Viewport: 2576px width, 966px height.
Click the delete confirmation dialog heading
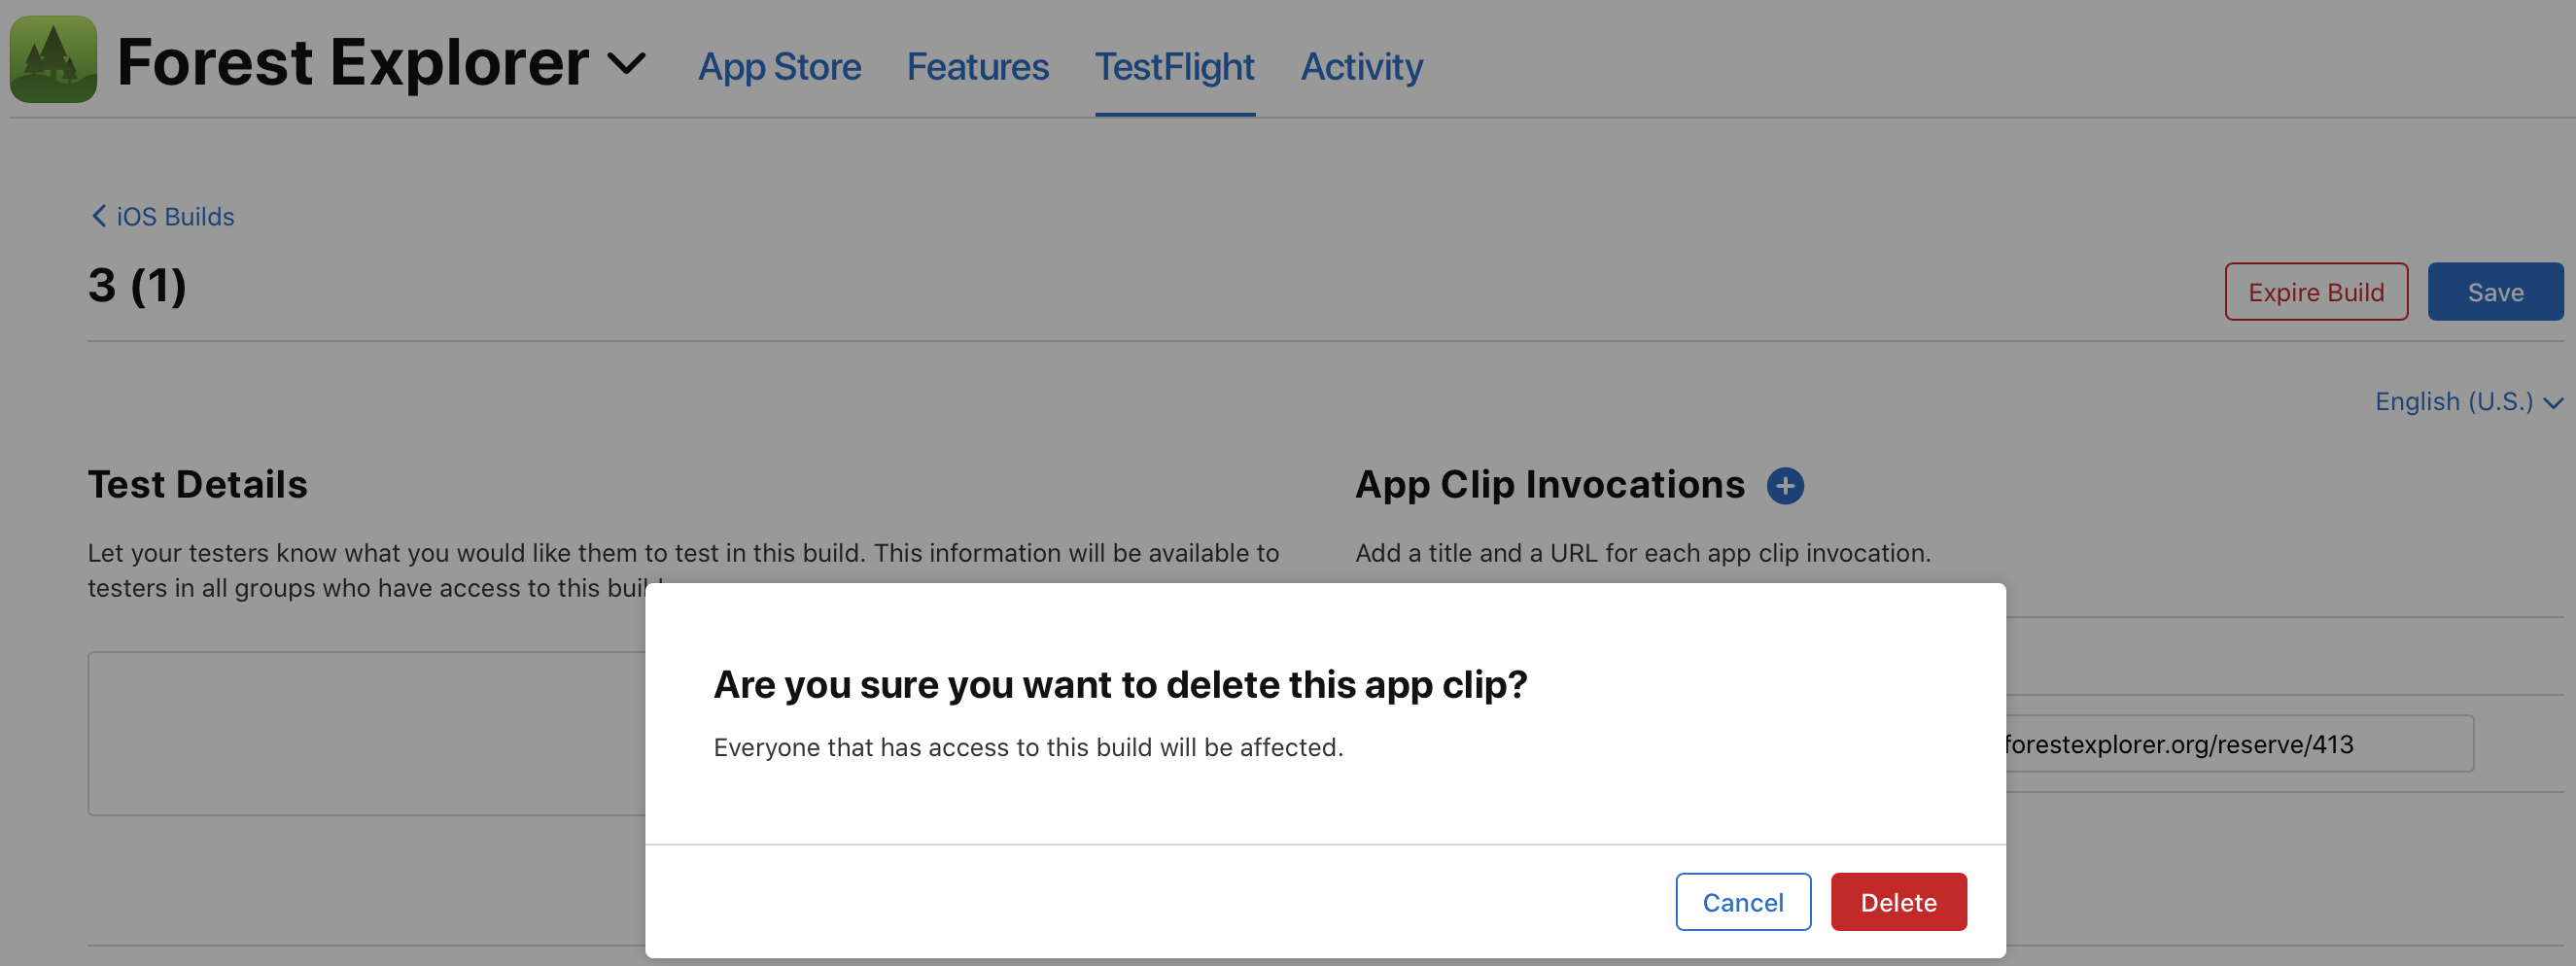1120,684
